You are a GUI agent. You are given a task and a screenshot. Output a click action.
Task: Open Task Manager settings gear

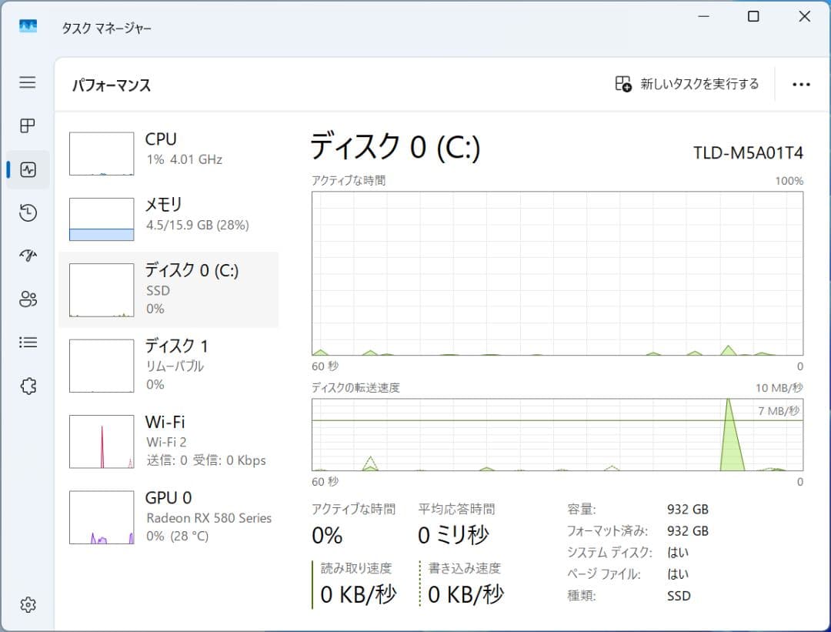[28, 605]
